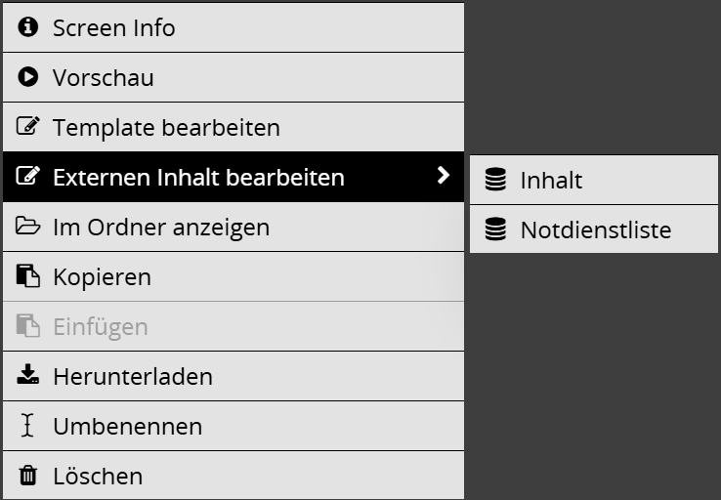Click the Herunterladen download icon

[28, 376]
